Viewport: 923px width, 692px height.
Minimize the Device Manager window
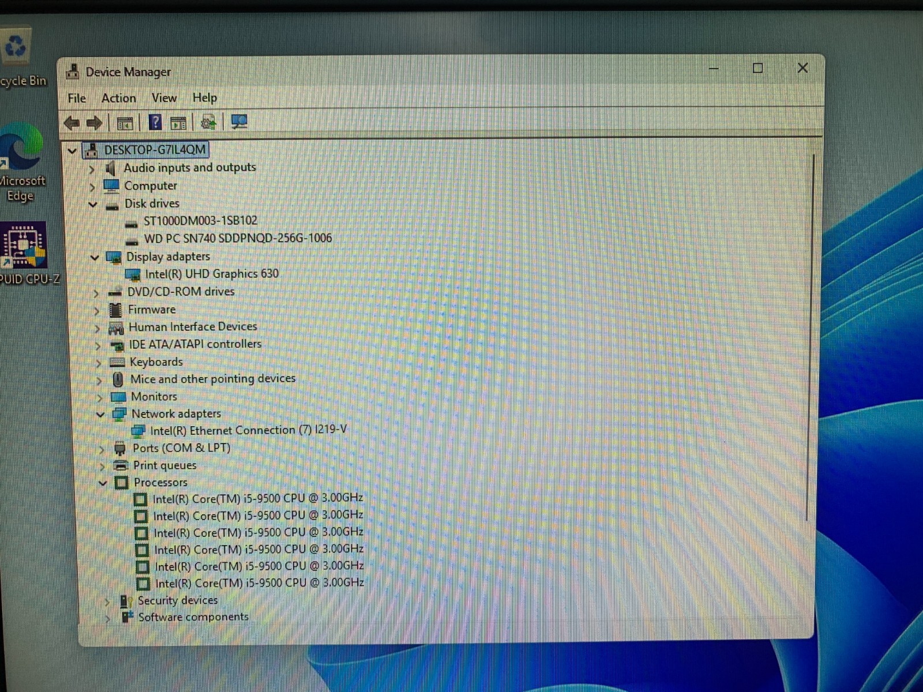[x=714, y=69]
